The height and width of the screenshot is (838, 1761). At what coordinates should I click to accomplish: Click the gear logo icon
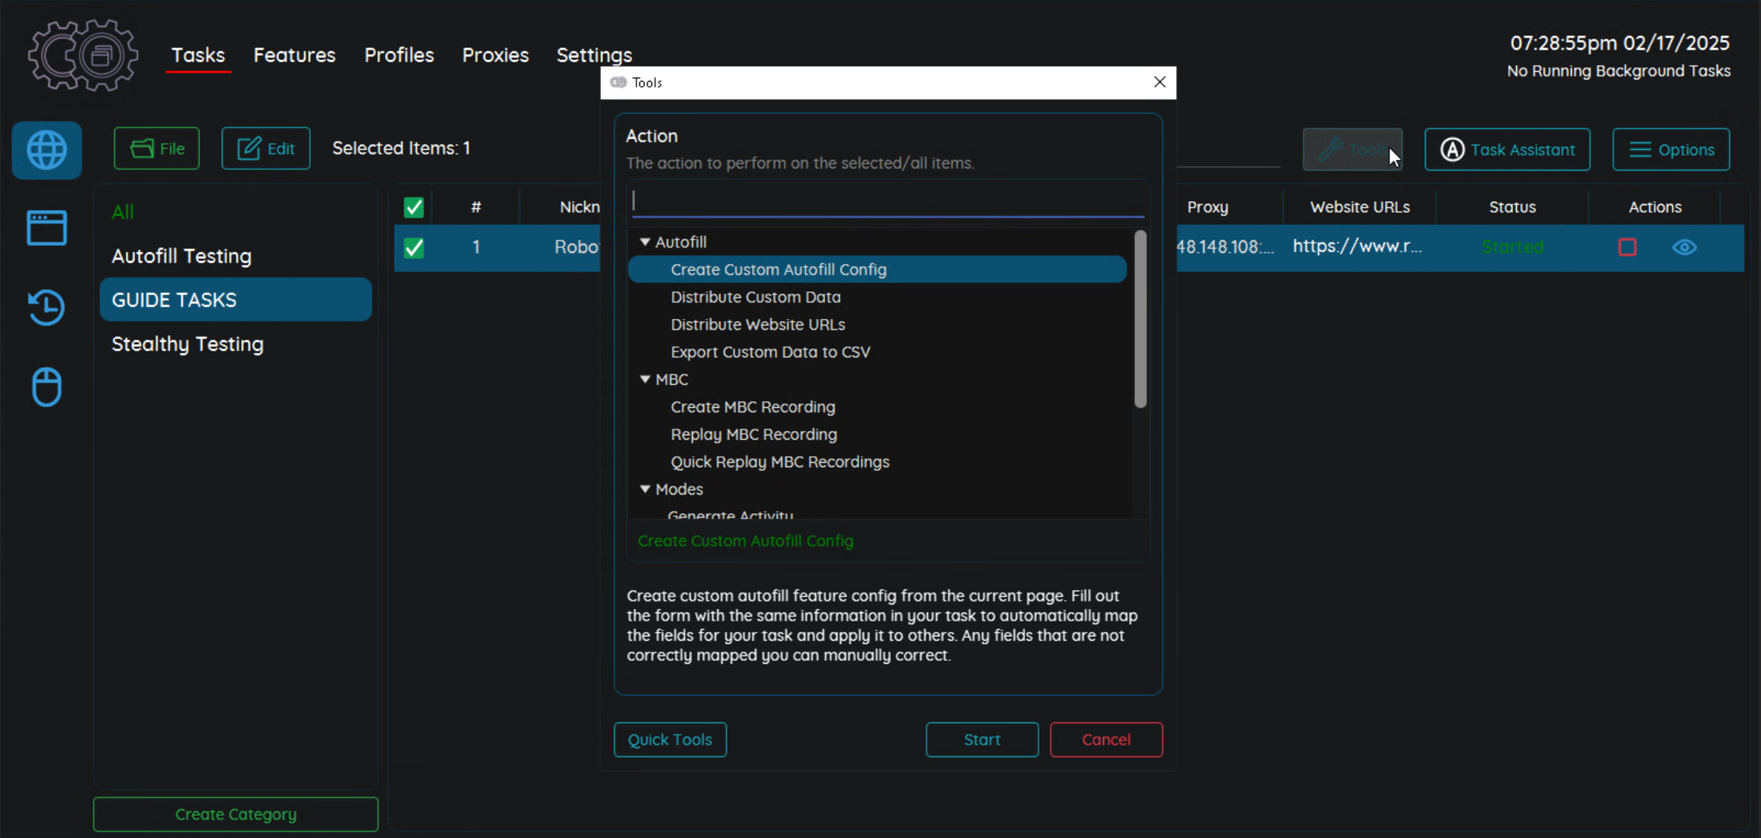coord(82,56)
